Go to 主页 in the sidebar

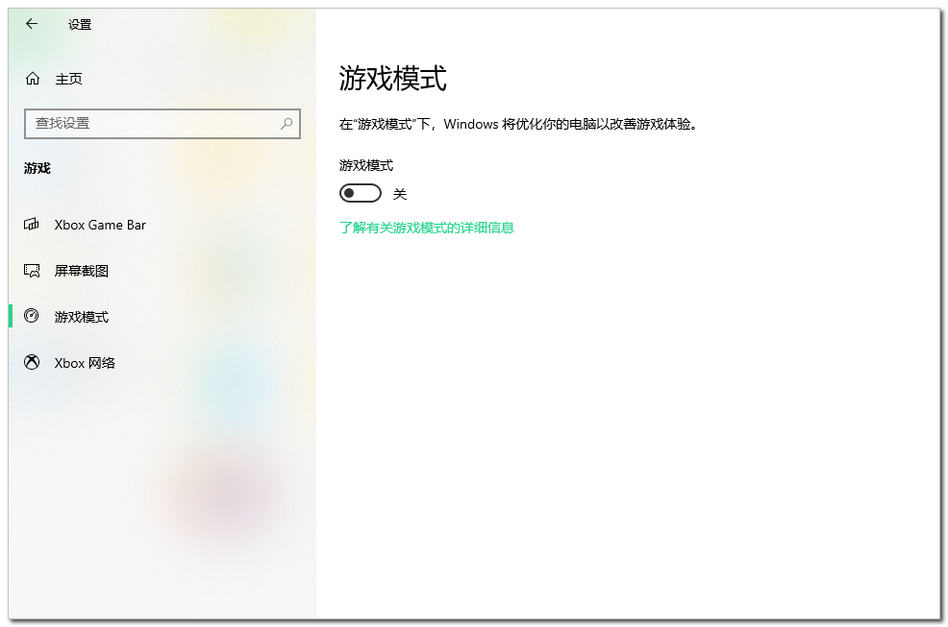[x=68, y=79]
